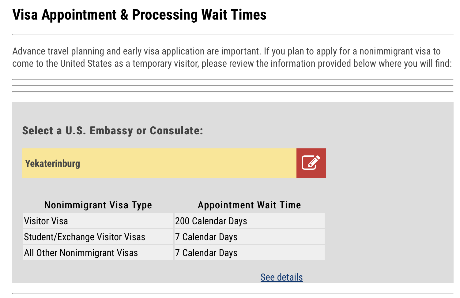
Task: Click the Nonimmigrant Visa Type column header
Action: point(98,205)
